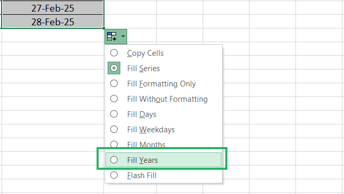Select the Flash Fill radio circle
This screenshot has width=344, height=194.
[x=114, y=175]
